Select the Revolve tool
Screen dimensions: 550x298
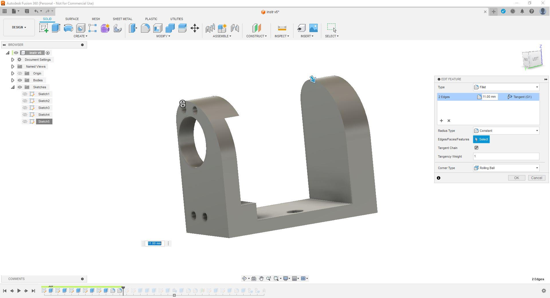(68, 28)
